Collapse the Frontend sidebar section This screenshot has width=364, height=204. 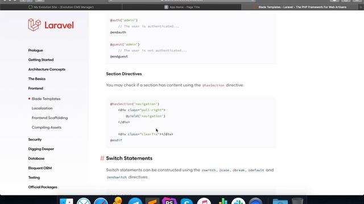click(35, 88)
